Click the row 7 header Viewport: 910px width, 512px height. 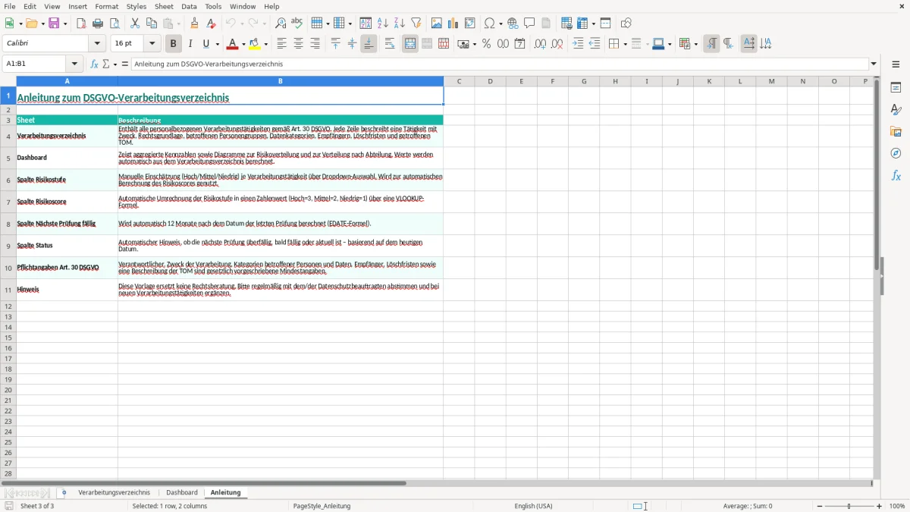(x=8, y=202)
